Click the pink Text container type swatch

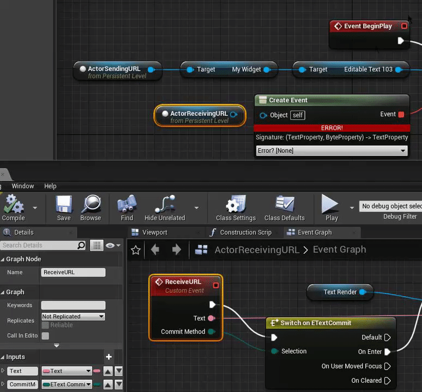pyautogui.click(x=97, y=371)
